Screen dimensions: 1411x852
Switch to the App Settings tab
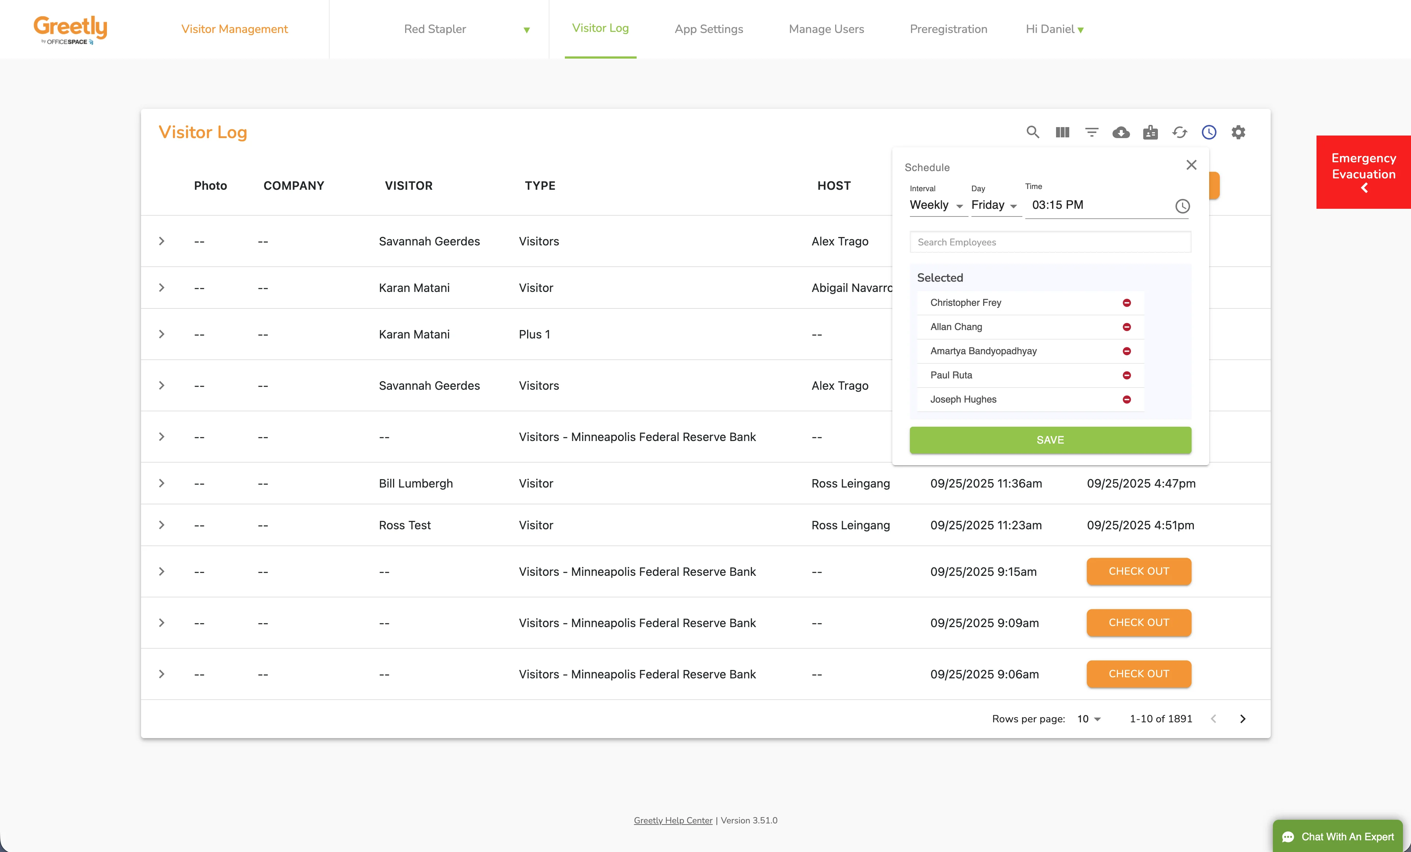click(x=708, y=29)
